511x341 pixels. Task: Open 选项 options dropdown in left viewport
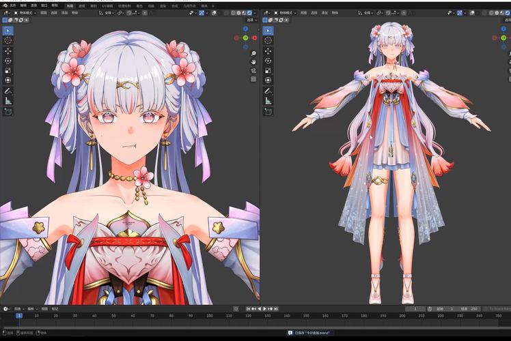point(251,20)
